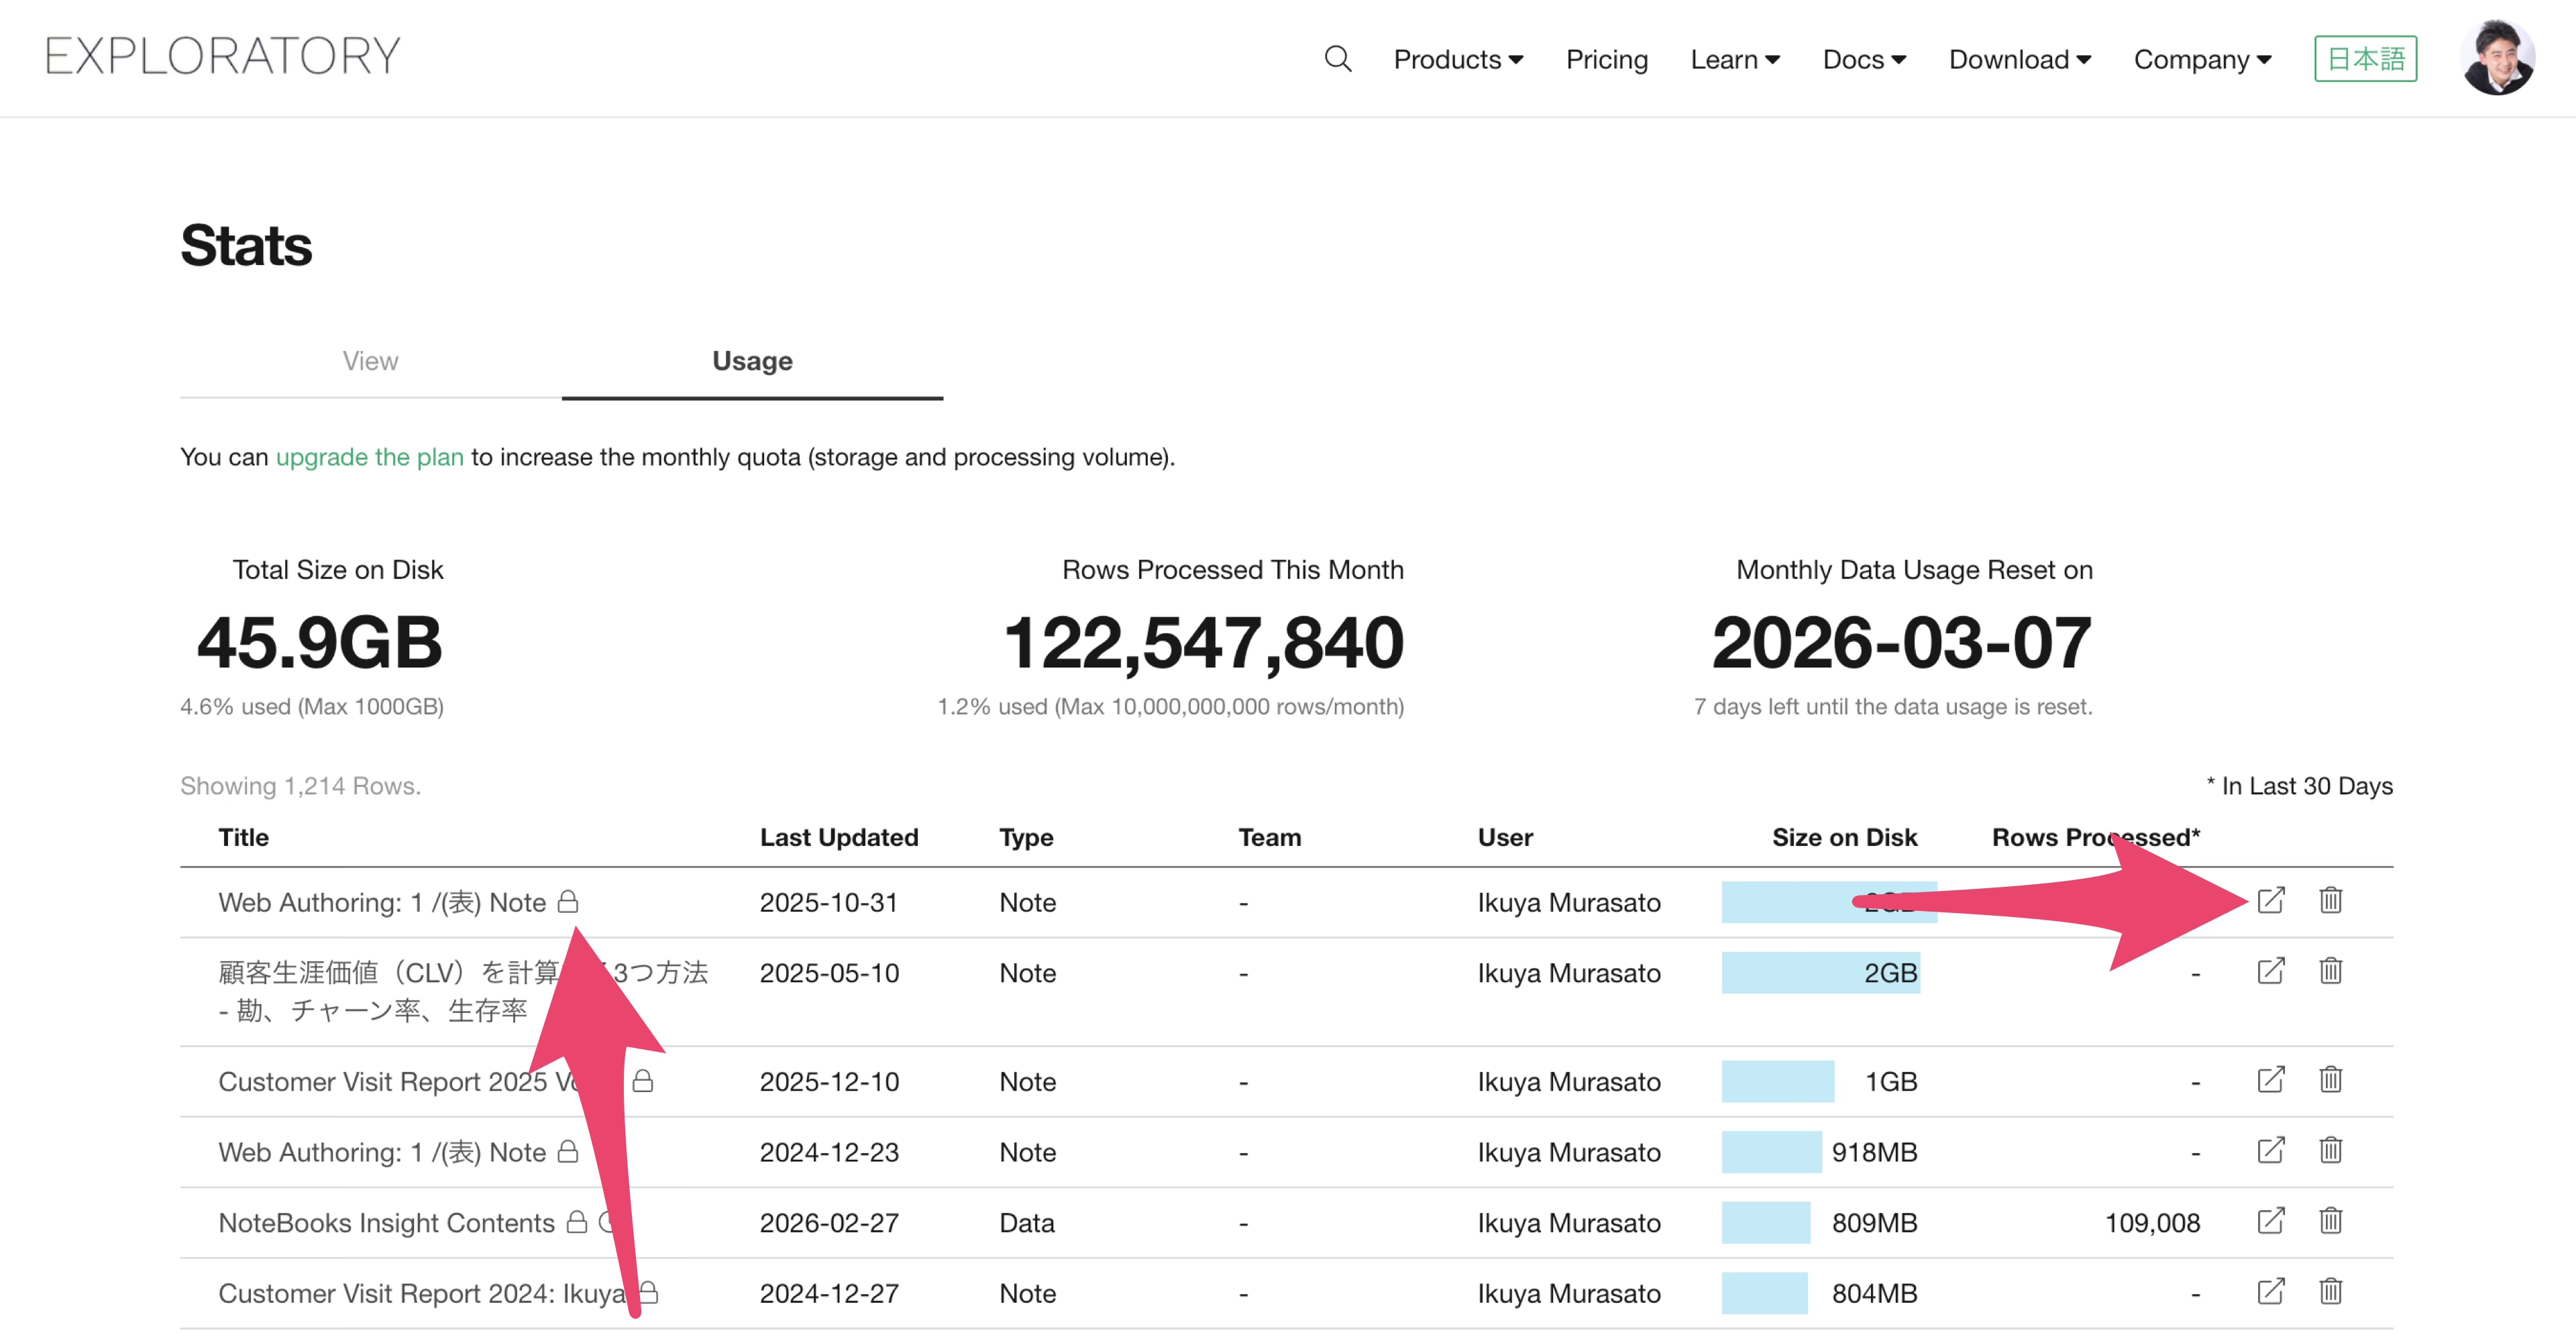2576x1339 pixels.
Task: Expand the Products dropdown menu
Action: [1457, 59]
